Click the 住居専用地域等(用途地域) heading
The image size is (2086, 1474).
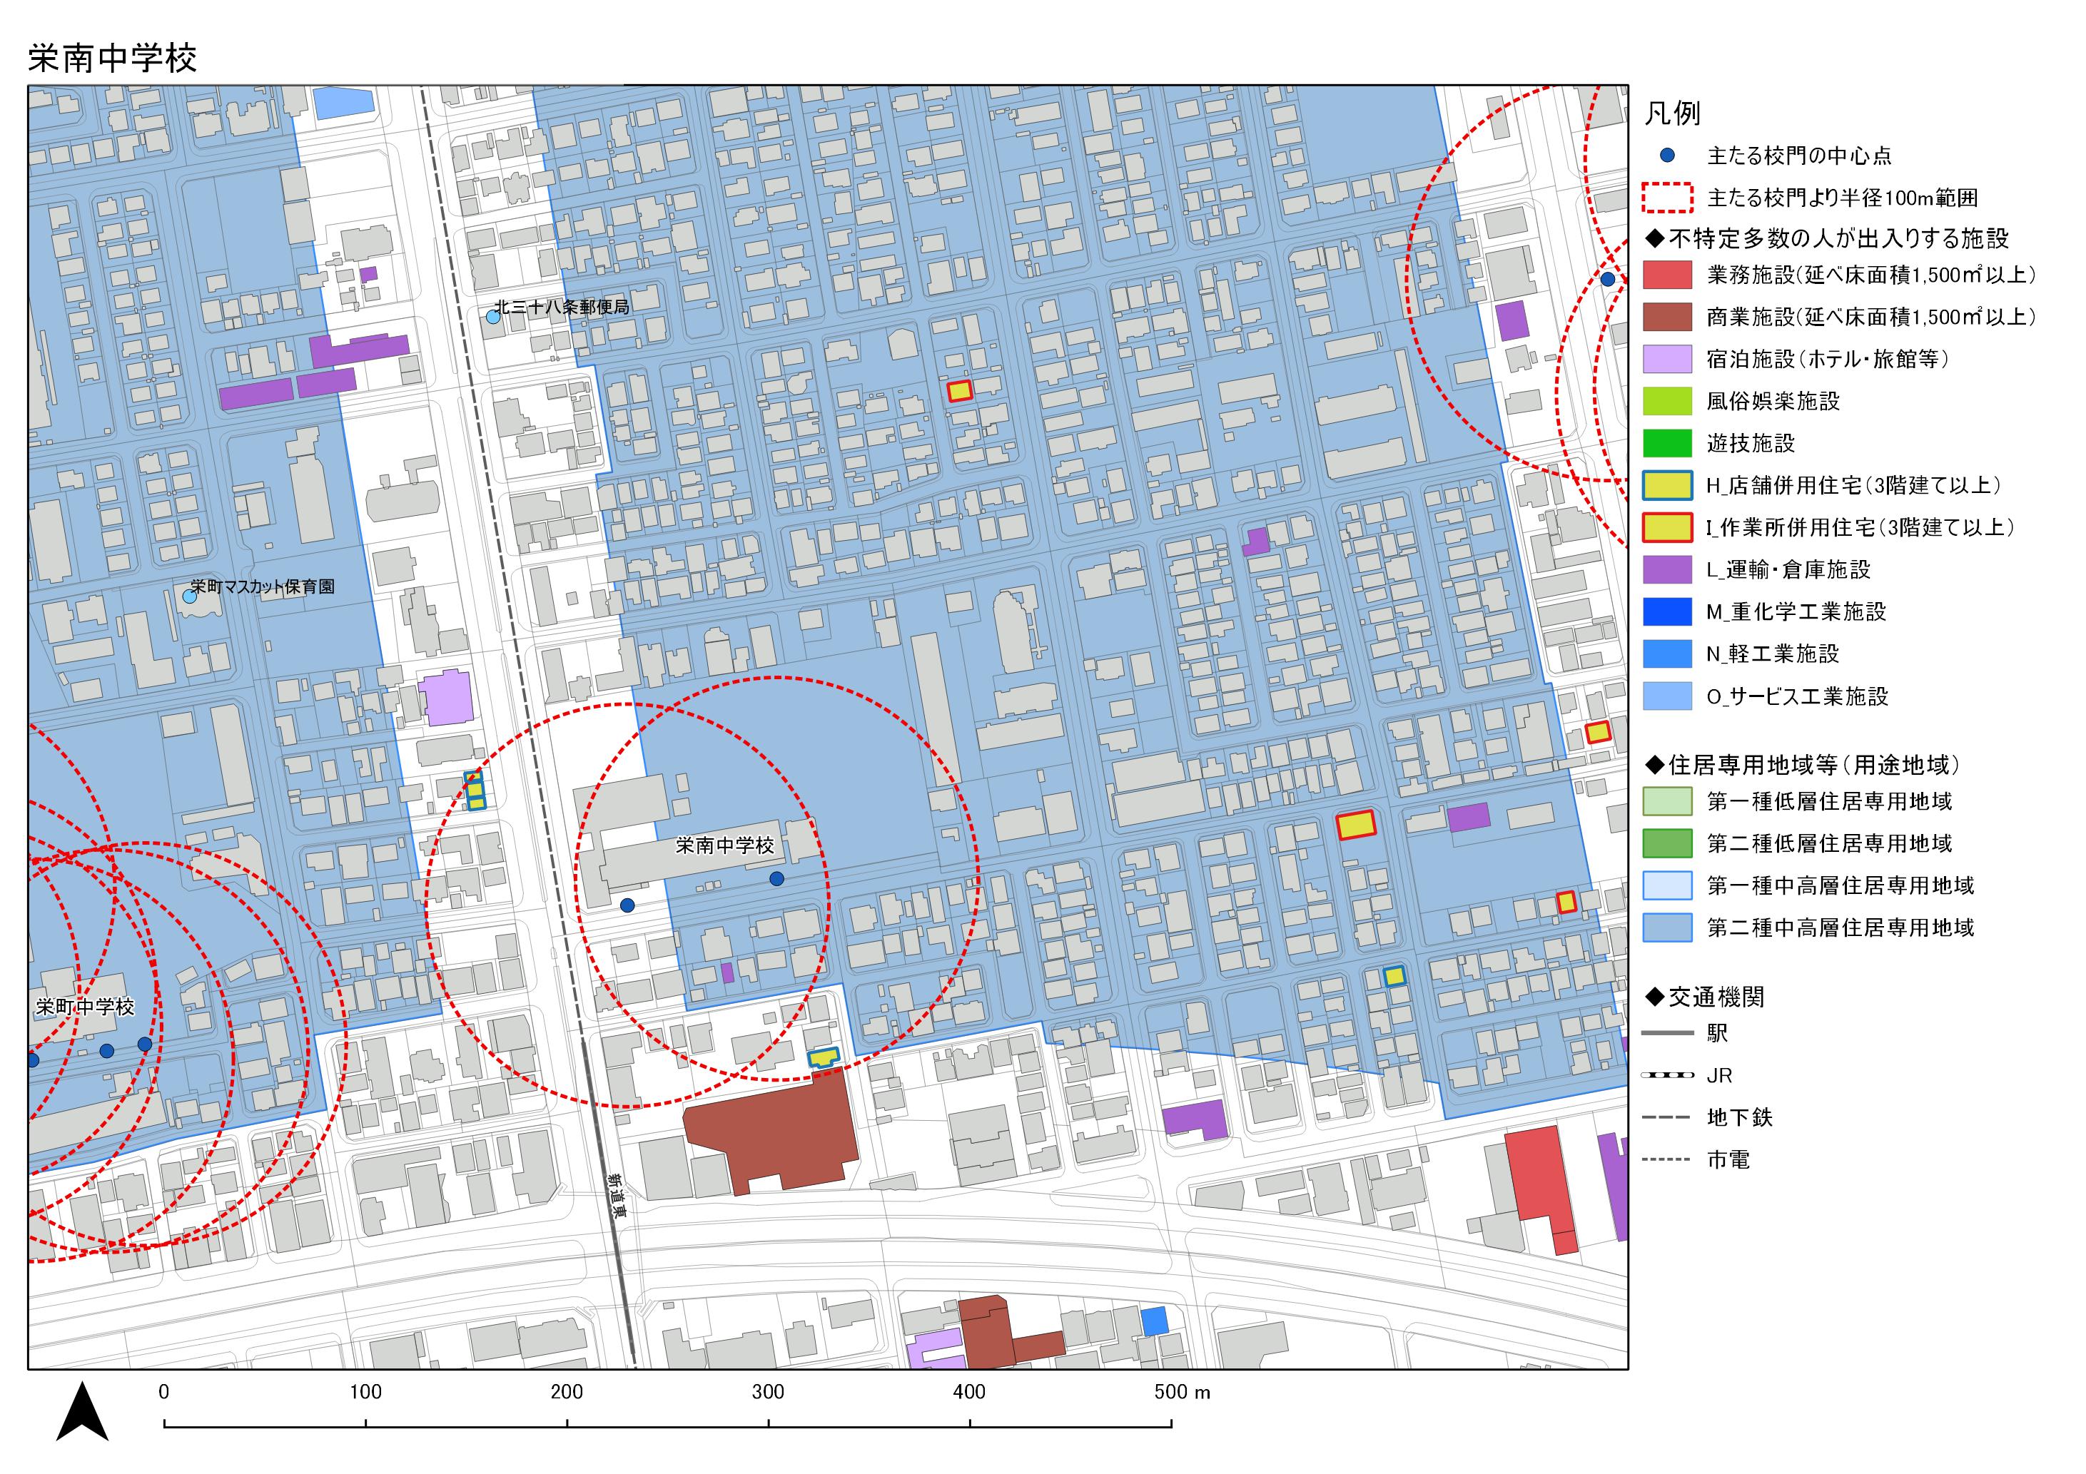(x=1803, y=765)
